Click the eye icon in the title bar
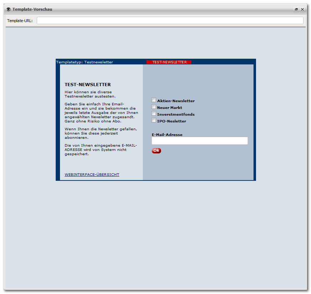311x294 pixels. click(x=9, y=9)
